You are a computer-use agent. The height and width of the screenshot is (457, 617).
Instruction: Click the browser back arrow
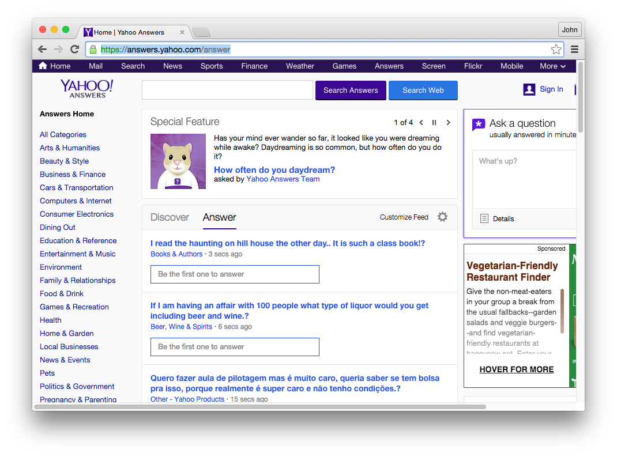[43, 49]
